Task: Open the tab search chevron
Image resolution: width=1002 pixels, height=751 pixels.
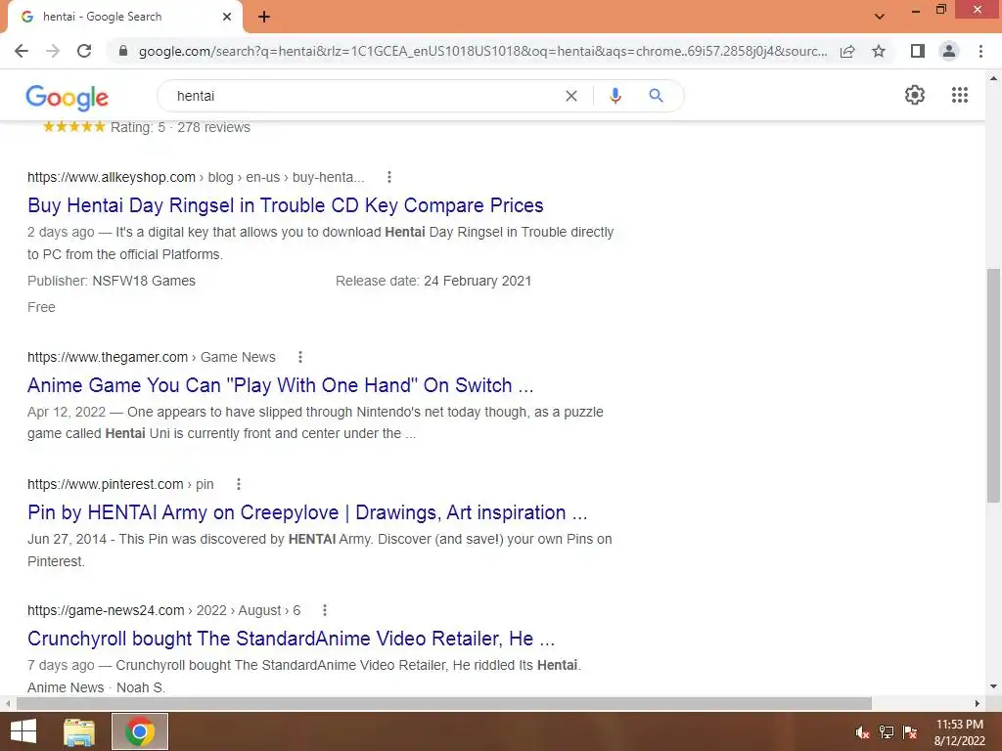Action: pyautogui.click(x=880, y=17)
